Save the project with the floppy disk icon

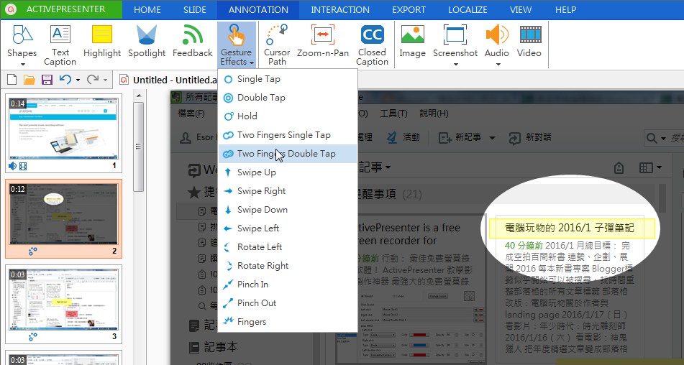[47, 80]
